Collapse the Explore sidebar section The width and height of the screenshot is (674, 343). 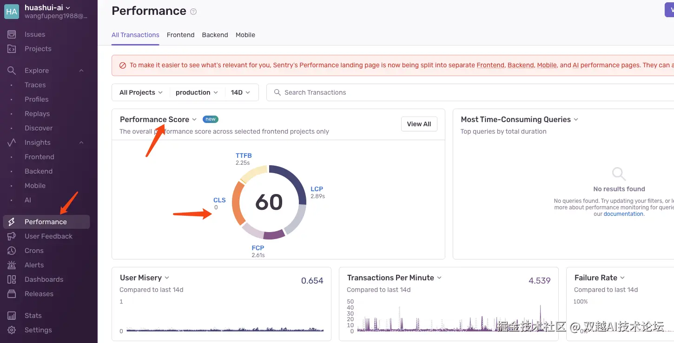(81, 71)
